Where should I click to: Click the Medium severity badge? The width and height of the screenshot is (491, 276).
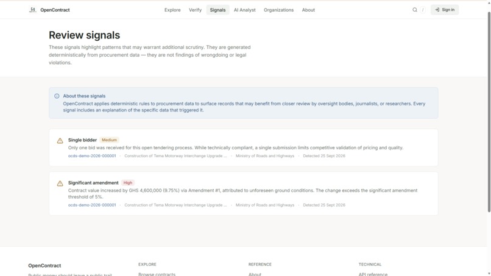click(109, 140)
